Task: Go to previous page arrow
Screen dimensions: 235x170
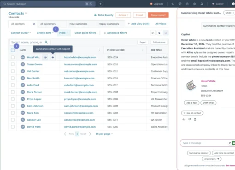Action: (65, 134)
